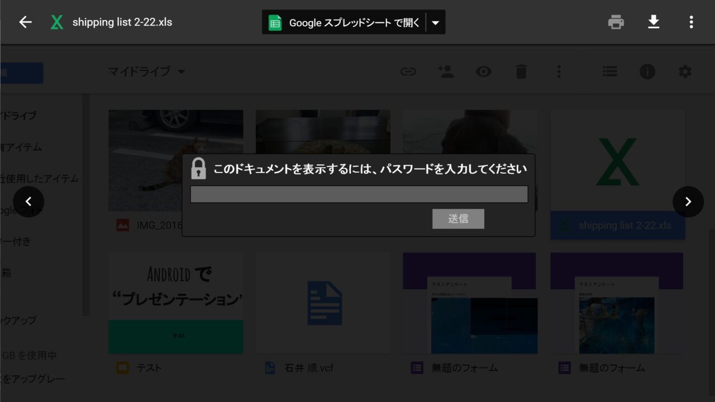
Task: Click the 送信 submit button
Action: click(x=458, y=219)
